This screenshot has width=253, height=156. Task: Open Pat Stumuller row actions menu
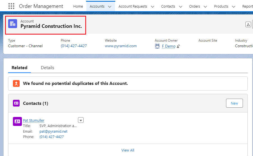click(81, 120)
